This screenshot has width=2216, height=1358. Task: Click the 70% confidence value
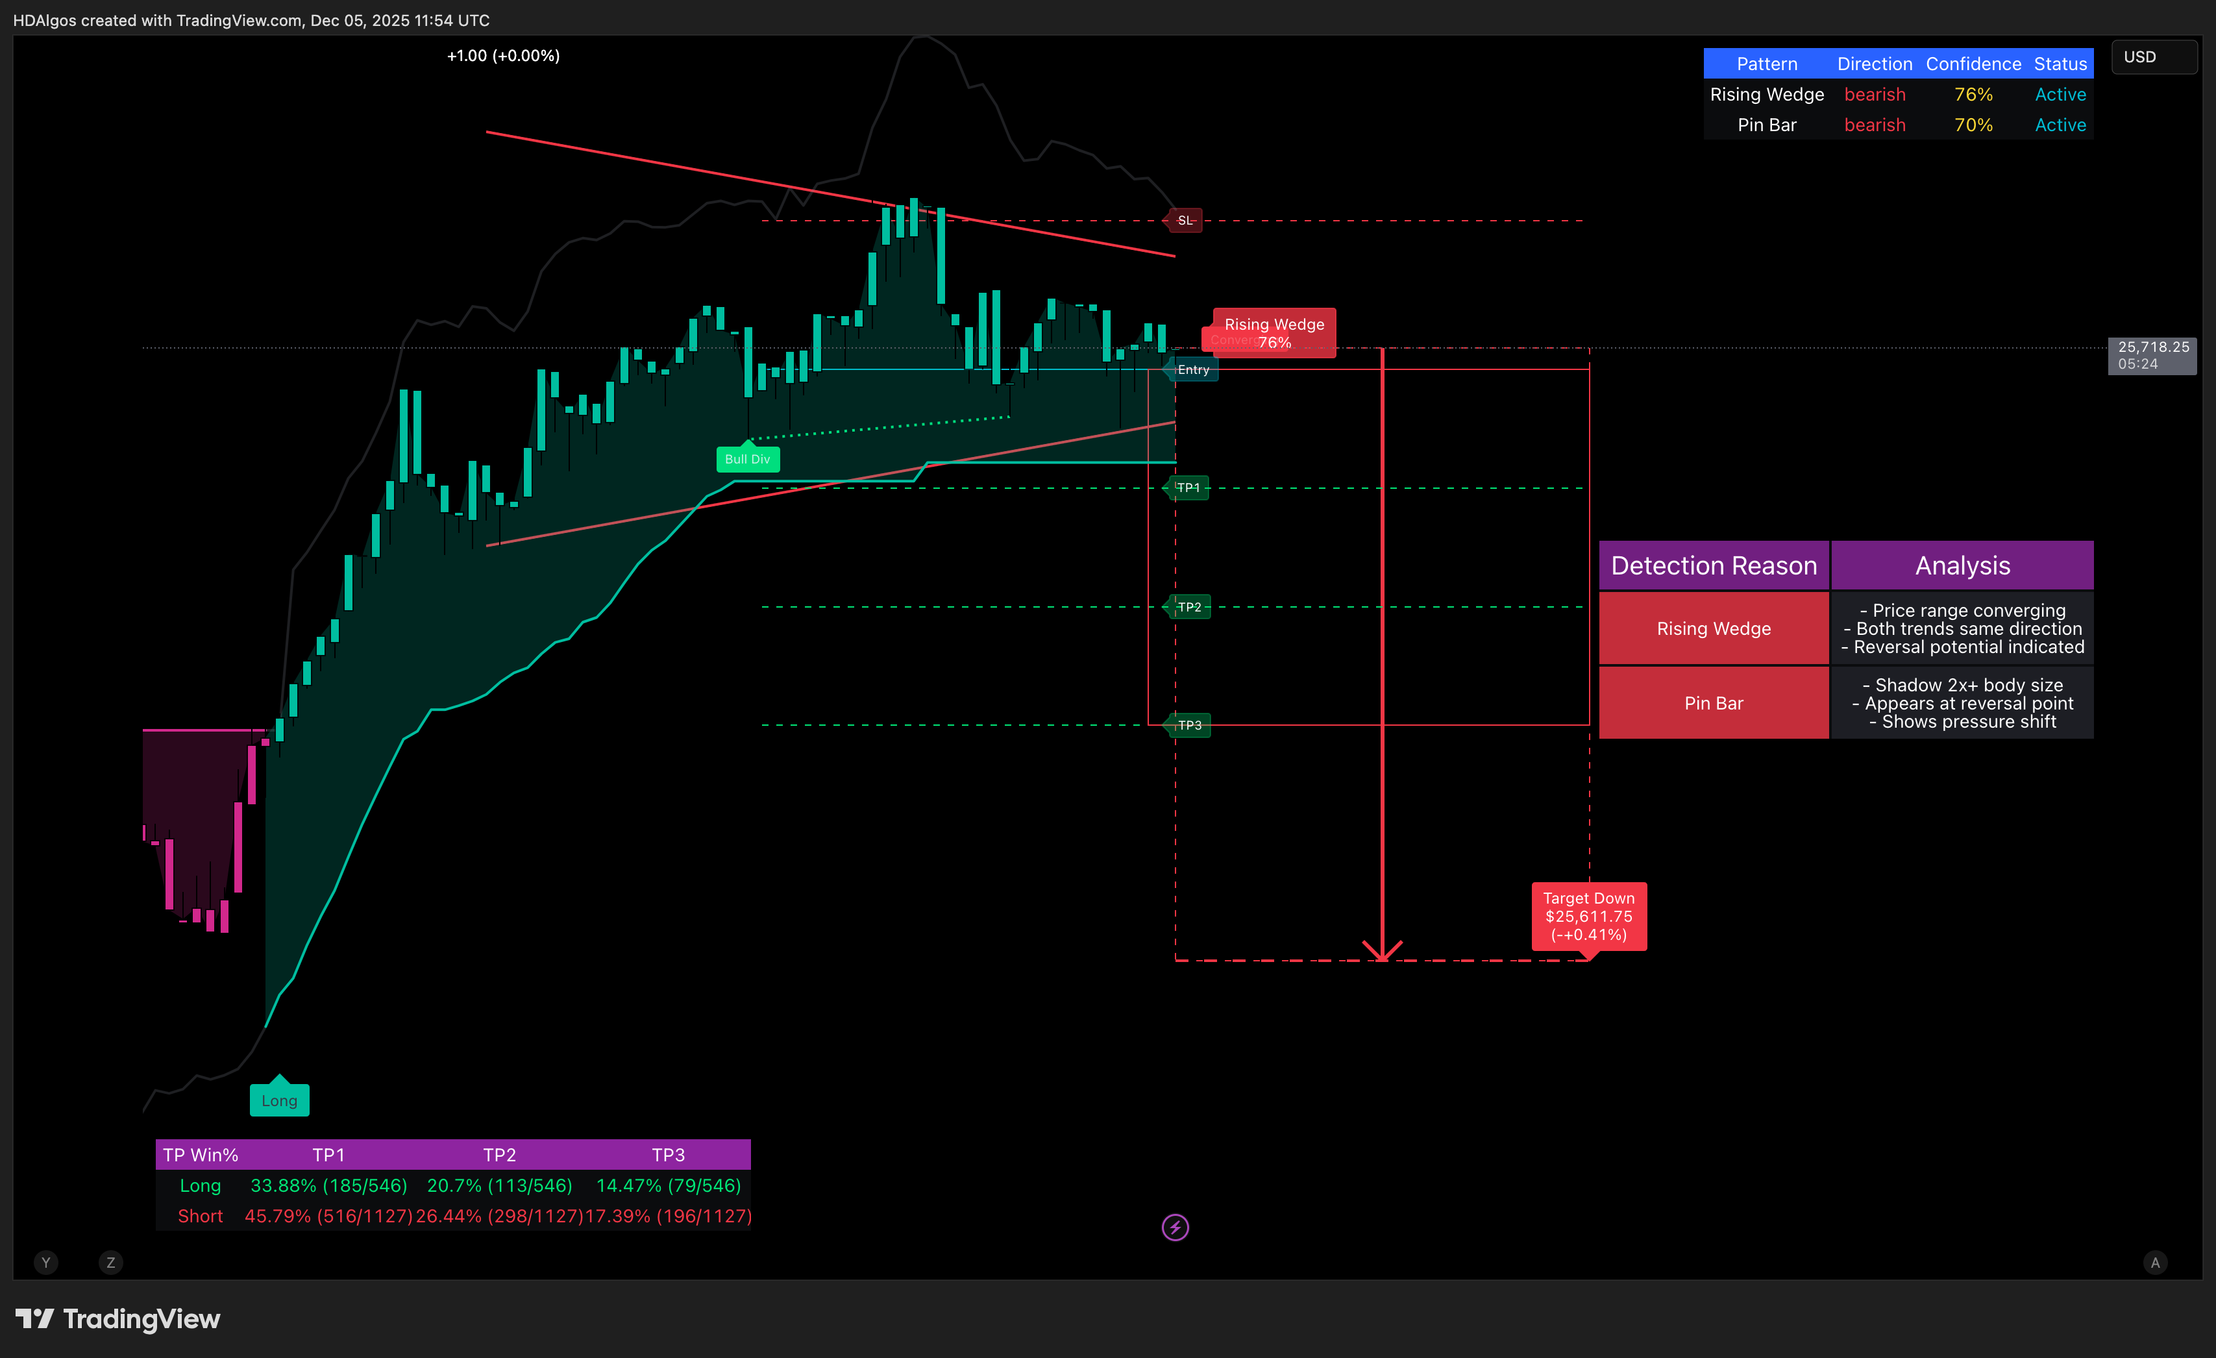1973,125
